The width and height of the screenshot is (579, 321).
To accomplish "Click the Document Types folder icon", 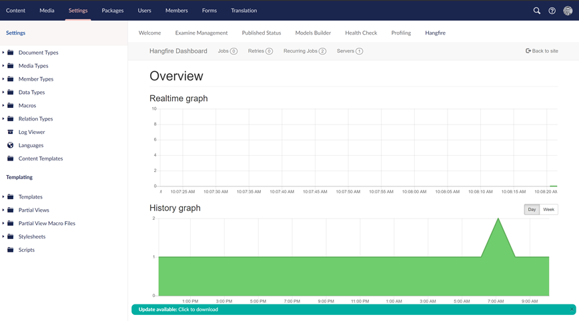I will tap(11, 53).
